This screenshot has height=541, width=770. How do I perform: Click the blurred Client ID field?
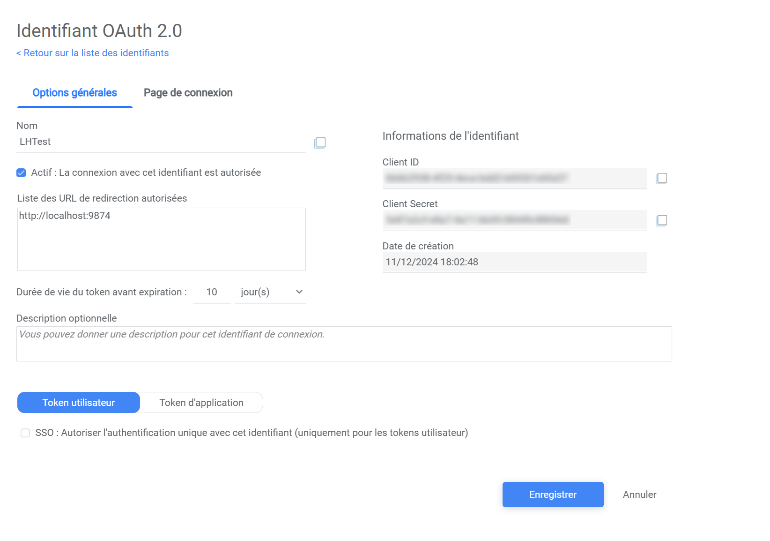(514, 178)
